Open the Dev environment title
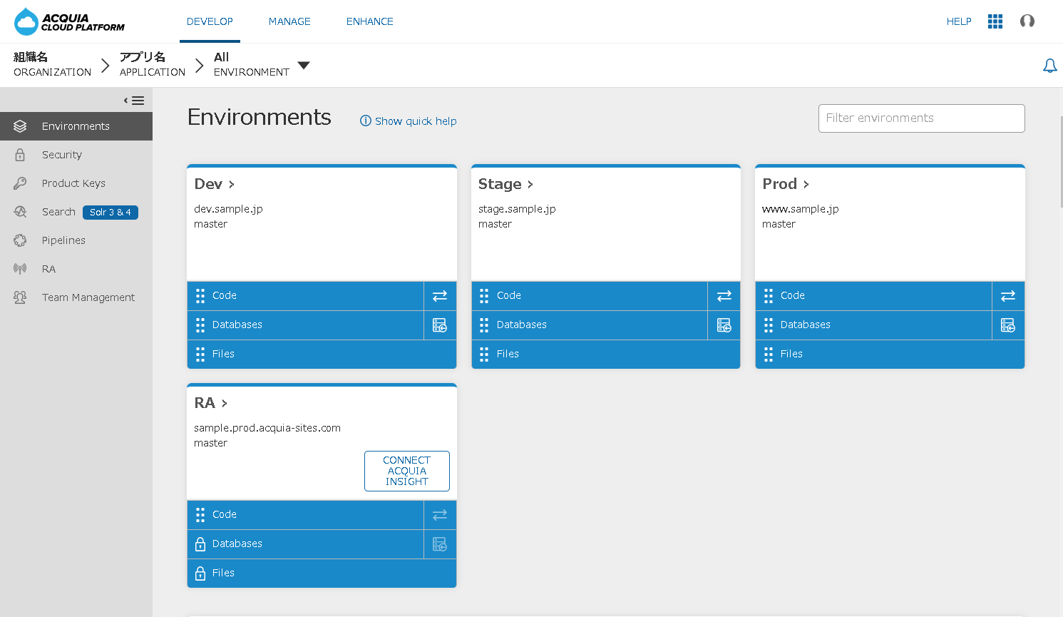 (208, 184)
